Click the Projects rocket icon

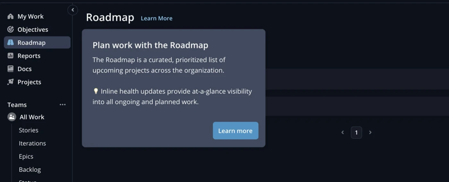(11, 82)
